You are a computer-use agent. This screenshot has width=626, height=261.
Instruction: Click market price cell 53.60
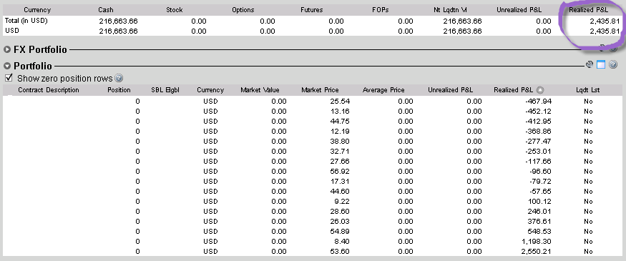340,251
